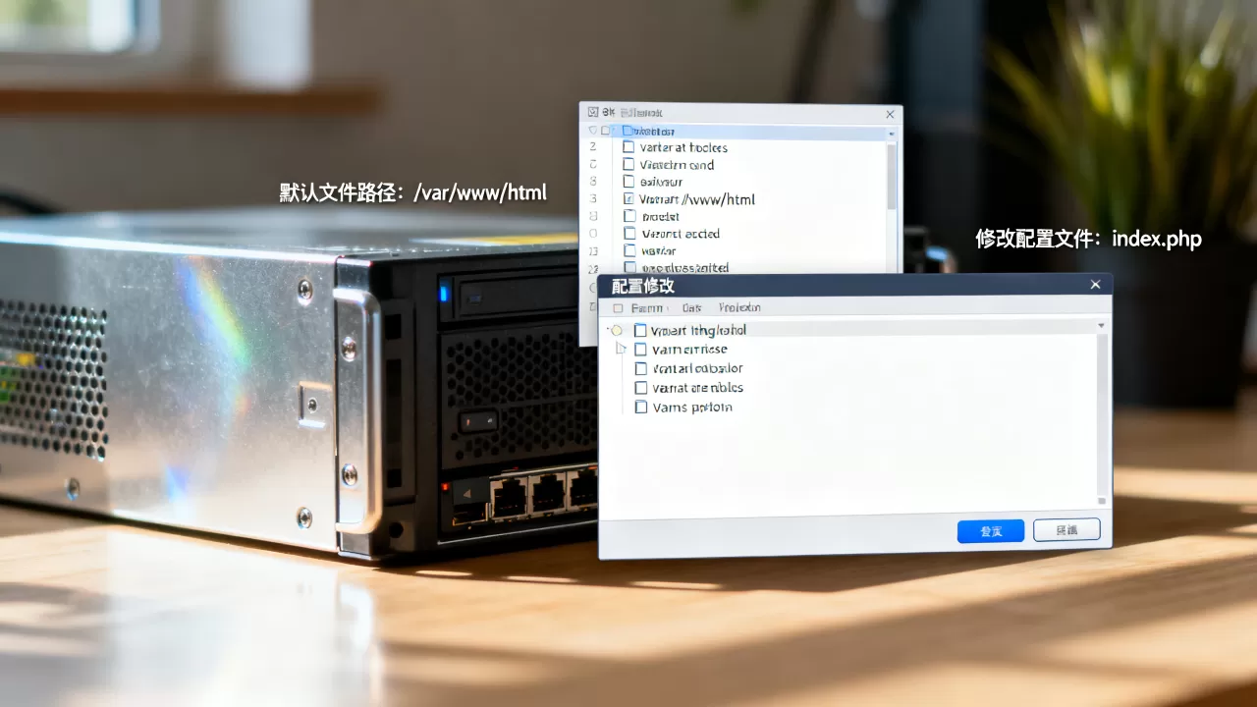Image resolution: width=1257 pixels, height=707 pixels.
Task: Select the yellow circle in the 配置修改 list
Action: [616, 331]
